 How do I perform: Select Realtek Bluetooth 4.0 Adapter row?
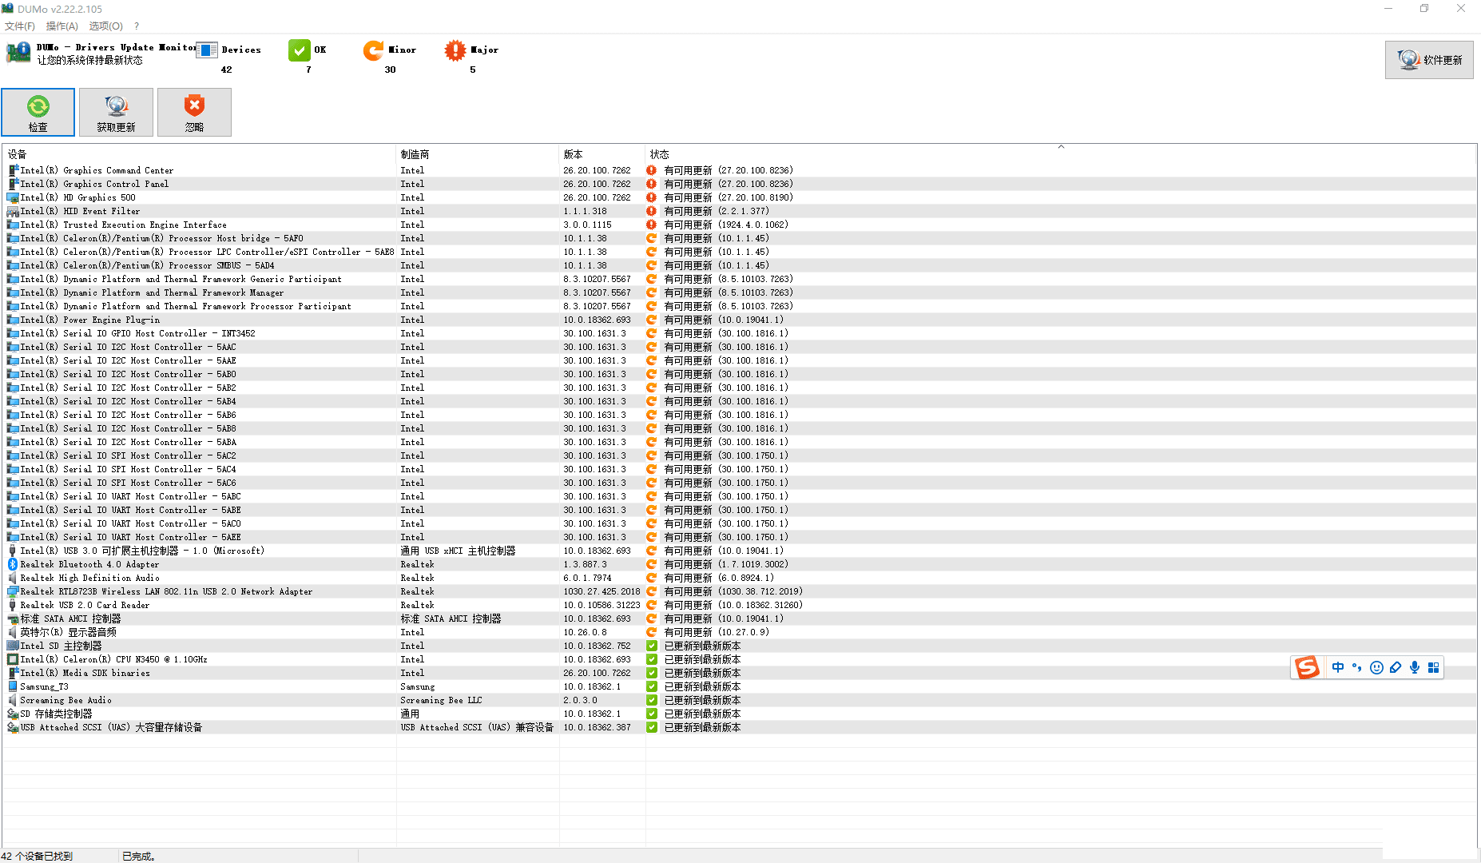click(x=739, y=564)
